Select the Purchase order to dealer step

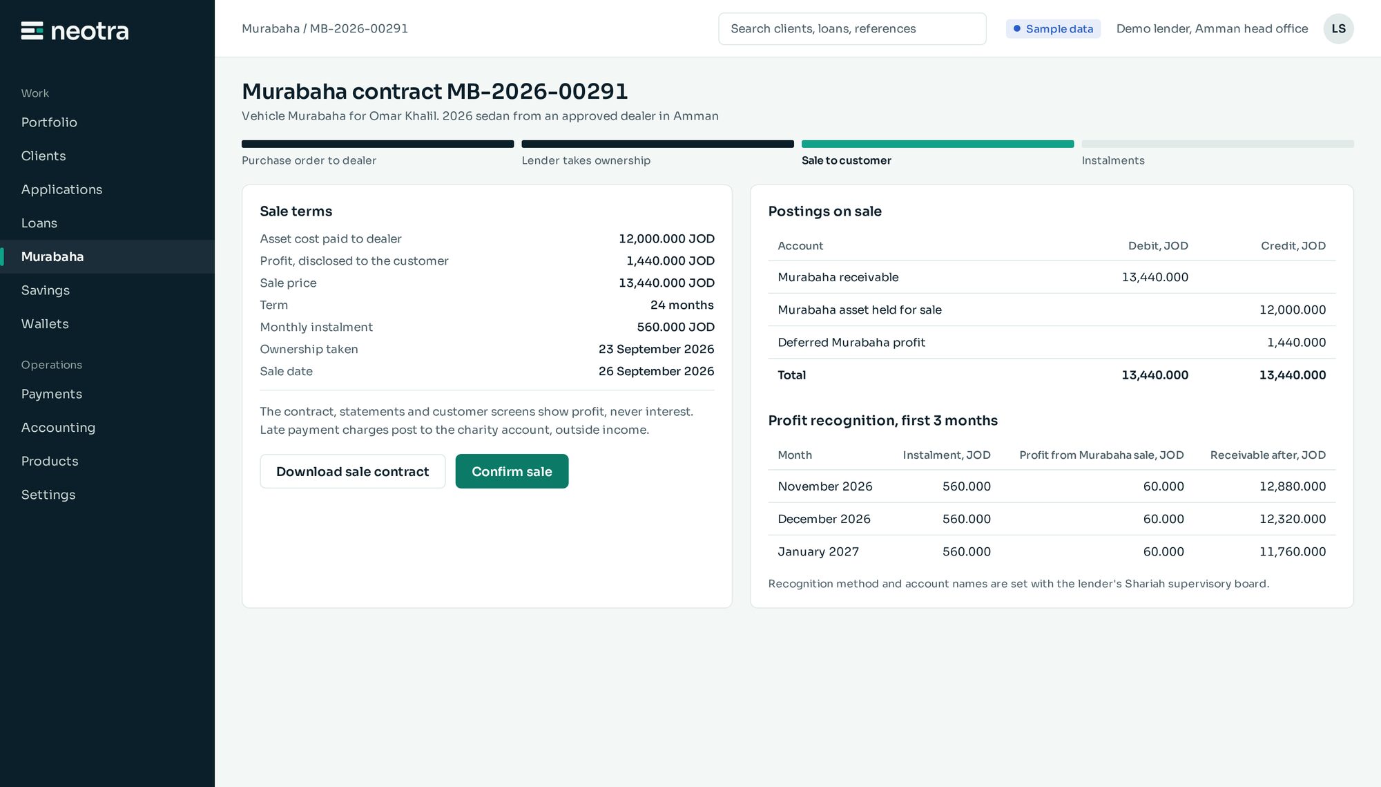pyautogui.click(x=378, y=153)
